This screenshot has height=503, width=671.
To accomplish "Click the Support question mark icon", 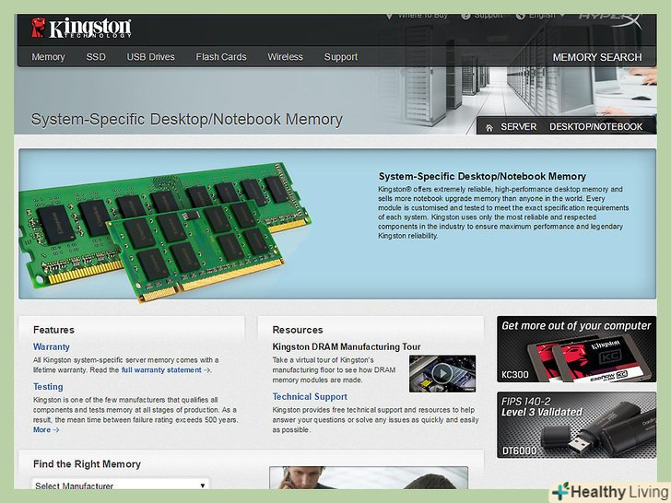I will pos(465,17).
